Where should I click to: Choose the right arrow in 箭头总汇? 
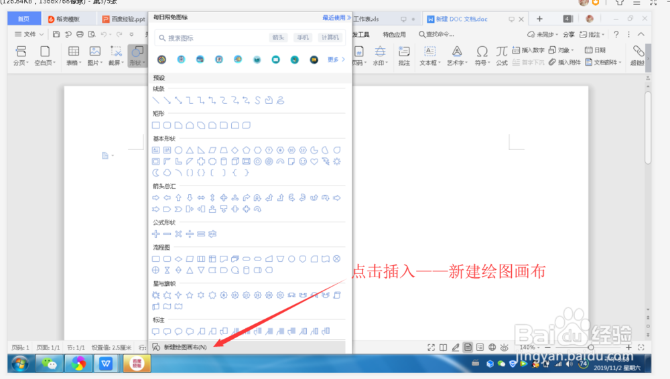tap(156, 198)
